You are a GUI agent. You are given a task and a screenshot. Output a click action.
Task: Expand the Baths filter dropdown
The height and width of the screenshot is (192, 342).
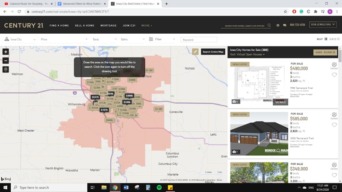point(133,39)
